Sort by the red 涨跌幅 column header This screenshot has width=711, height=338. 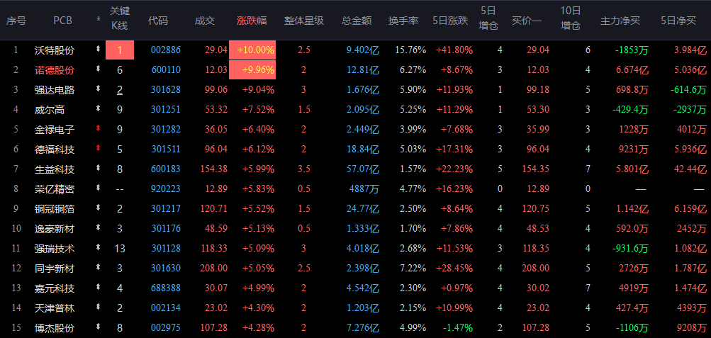click(252, 21)
